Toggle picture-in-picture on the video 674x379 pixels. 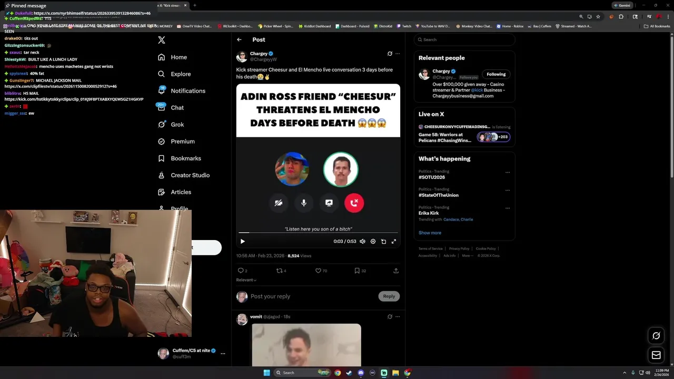point(383,242)
